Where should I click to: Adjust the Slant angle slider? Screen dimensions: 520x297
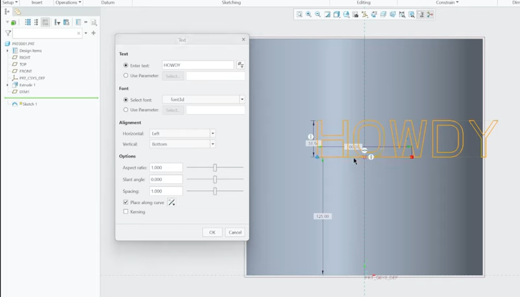[x=215, y=180]
